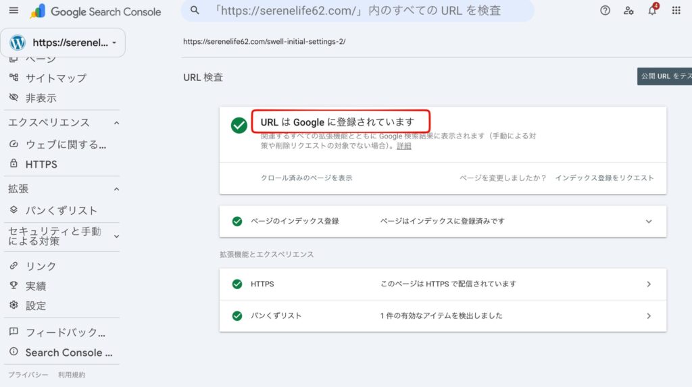Open リンク report in sidebar

tap(41, 266)
